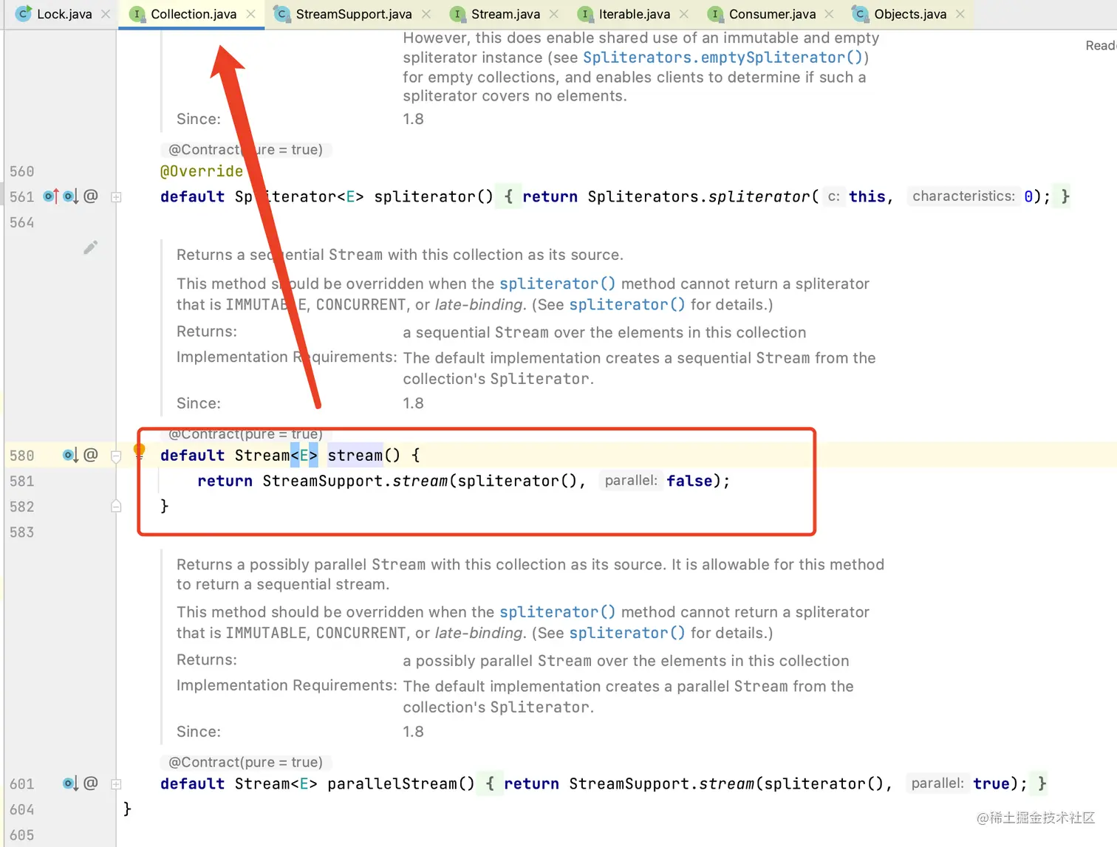
Task: Click the "parallel:" hint before false on line 581
Action: click(631, 481)
